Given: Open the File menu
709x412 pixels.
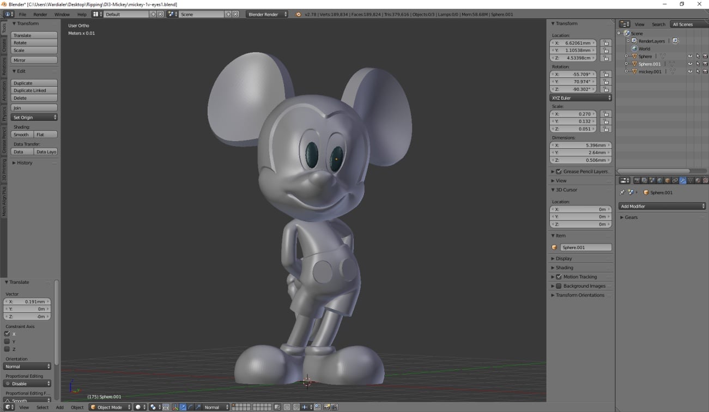Looking at the screenshot, I should (x=22, y=14).
